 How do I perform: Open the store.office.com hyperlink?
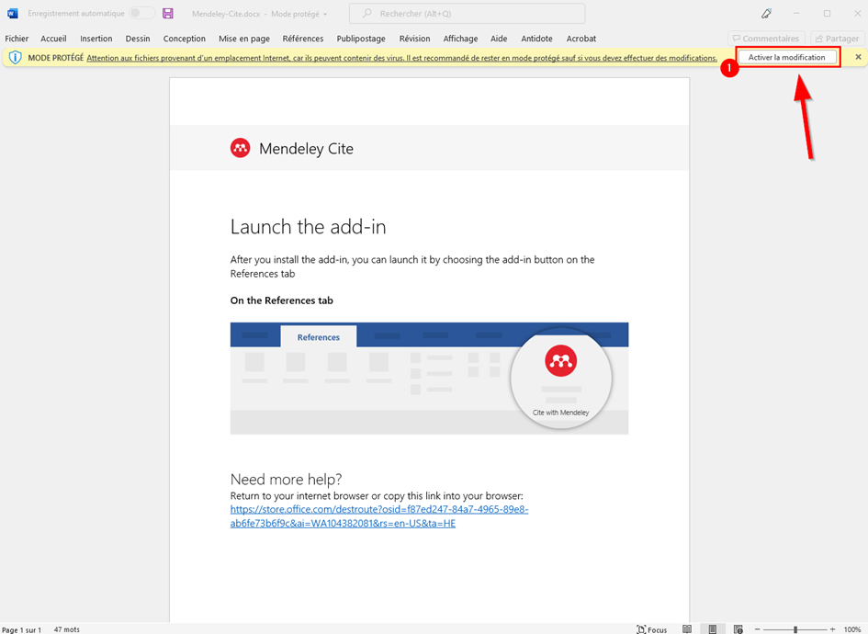379,516
